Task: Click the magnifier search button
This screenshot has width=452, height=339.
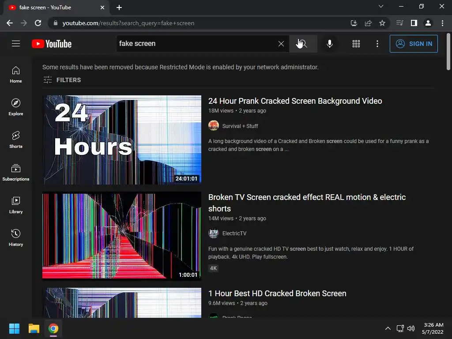Action: [x=303, y=44]
